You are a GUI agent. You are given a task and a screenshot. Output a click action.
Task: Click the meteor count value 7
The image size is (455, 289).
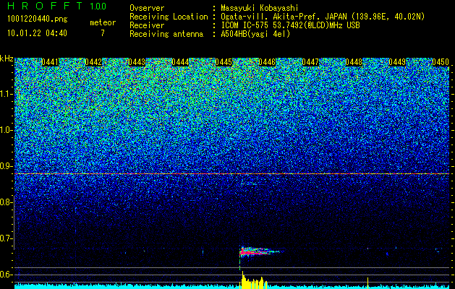[103, 33]
